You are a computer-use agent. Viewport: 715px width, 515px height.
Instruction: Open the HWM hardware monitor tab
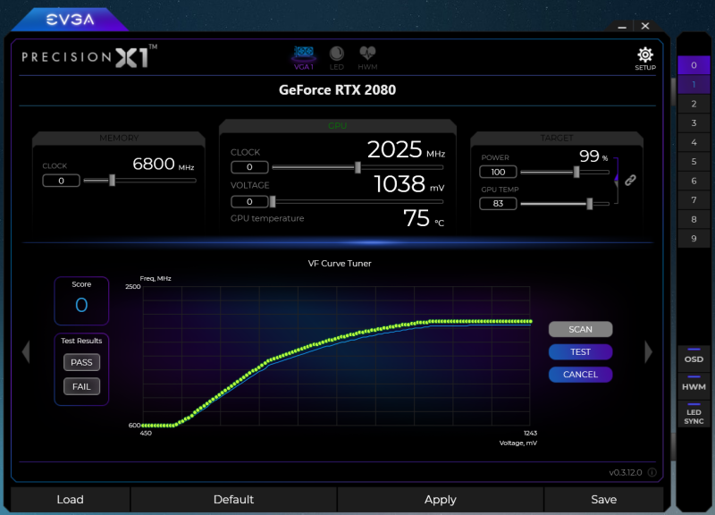coord(367,58)
